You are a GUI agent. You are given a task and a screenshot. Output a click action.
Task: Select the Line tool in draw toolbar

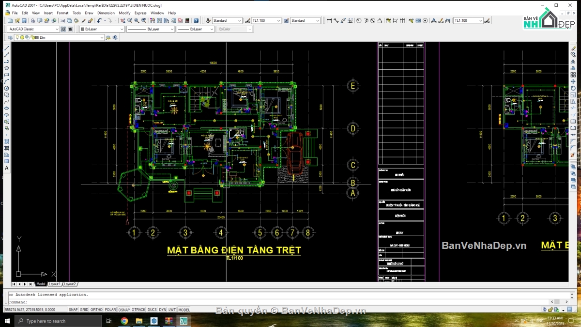[x=7, y=48]
